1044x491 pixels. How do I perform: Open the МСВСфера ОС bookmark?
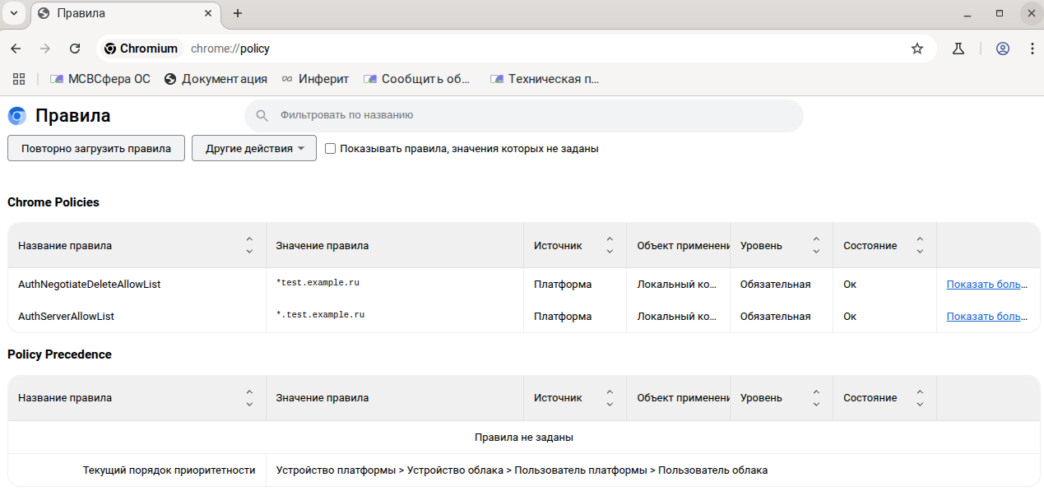click(x=100, y=79)
